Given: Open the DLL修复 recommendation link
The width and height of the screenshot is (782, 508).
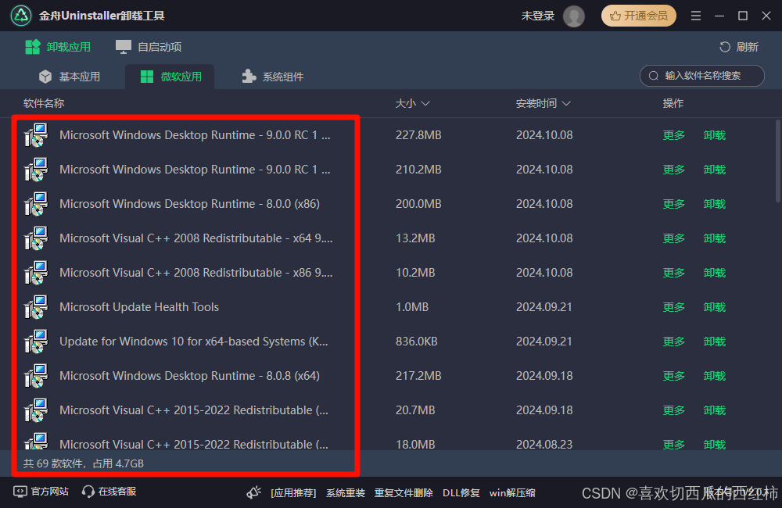Looking at the screenshot, I should 461,493.
